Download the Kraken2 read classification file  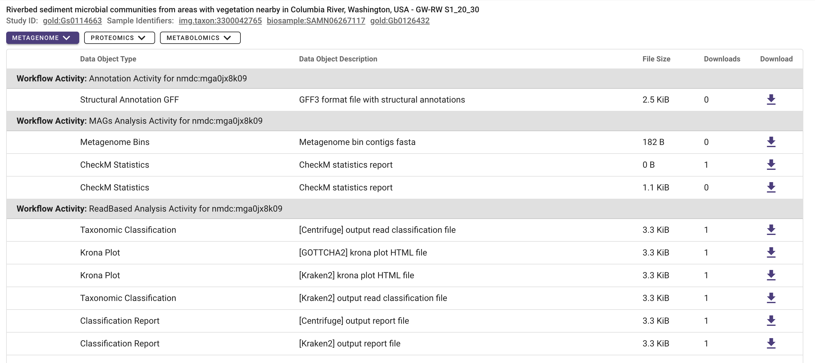[x=771, y=298]
